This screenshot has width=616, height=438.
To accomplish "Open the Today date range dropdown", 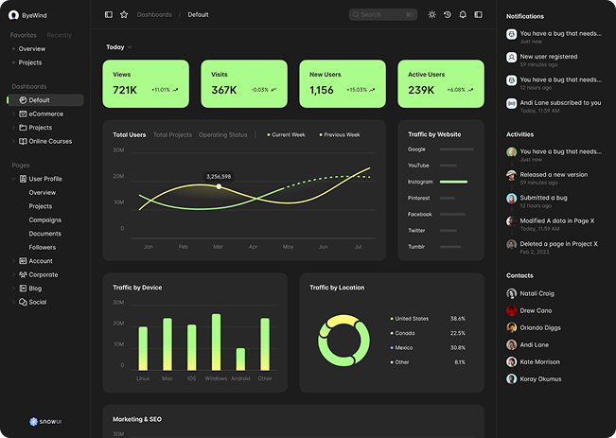I will [118, 46].
